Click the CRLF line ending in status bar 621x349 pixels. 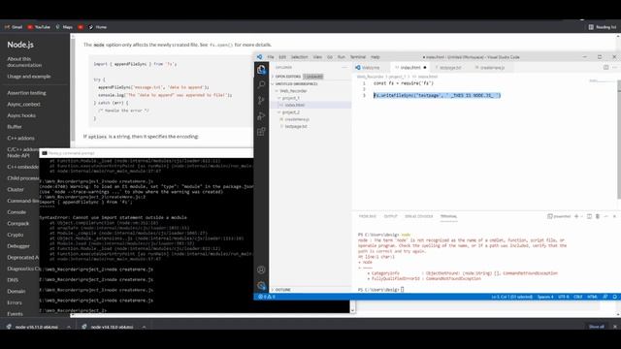578,297
